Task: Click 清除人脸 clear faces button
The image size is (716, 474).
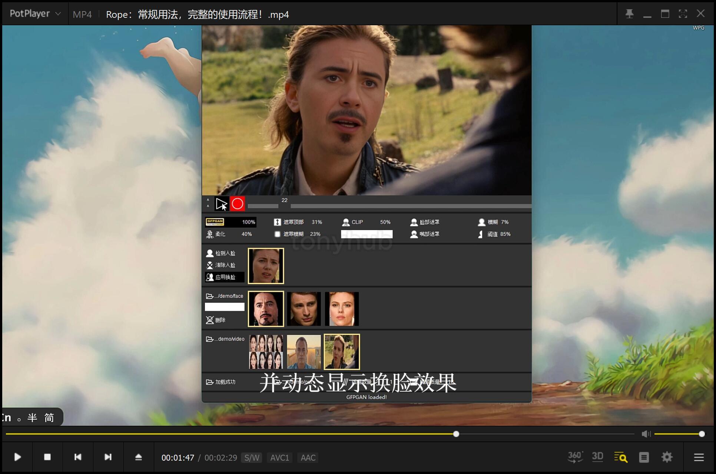Action: (x=221, y=265)
